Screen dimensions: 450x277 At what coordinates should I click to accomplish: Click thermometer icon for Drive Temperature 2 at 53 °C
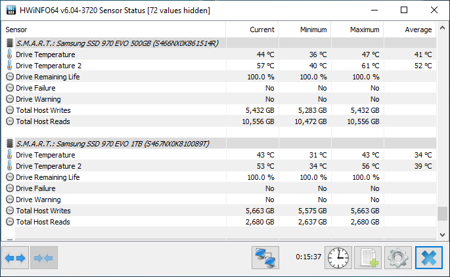9,165
